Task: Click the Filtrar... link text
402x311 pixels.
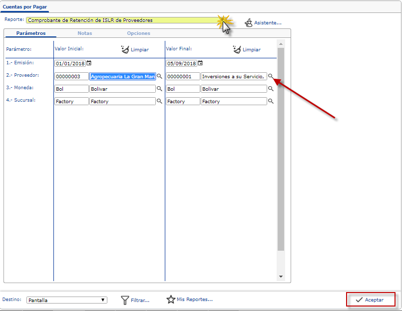Action: click(x=140, y=300)
